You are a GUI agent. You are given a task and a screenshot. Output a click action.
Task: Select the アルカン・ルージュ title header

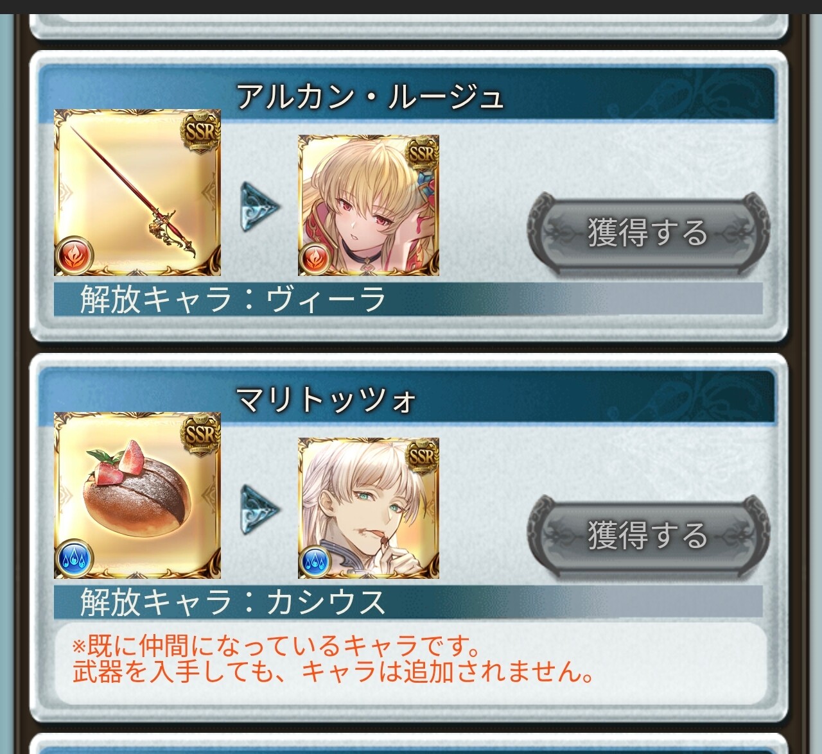[x=370, y=97]
